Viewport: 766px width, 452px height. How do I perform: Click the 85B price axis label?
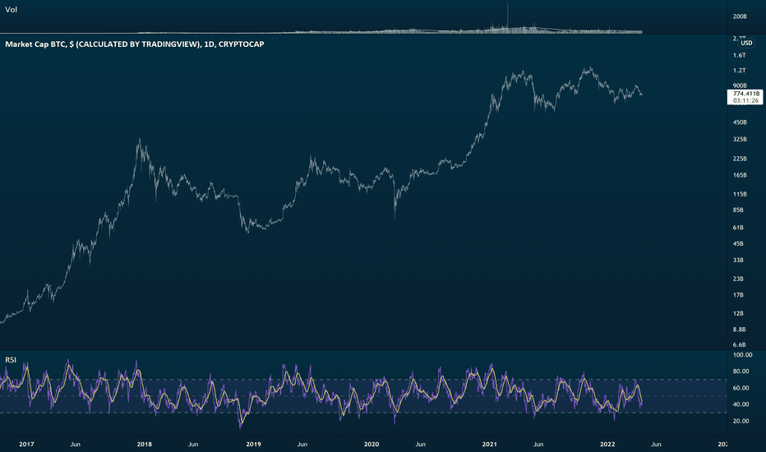[x=738, y=210]
